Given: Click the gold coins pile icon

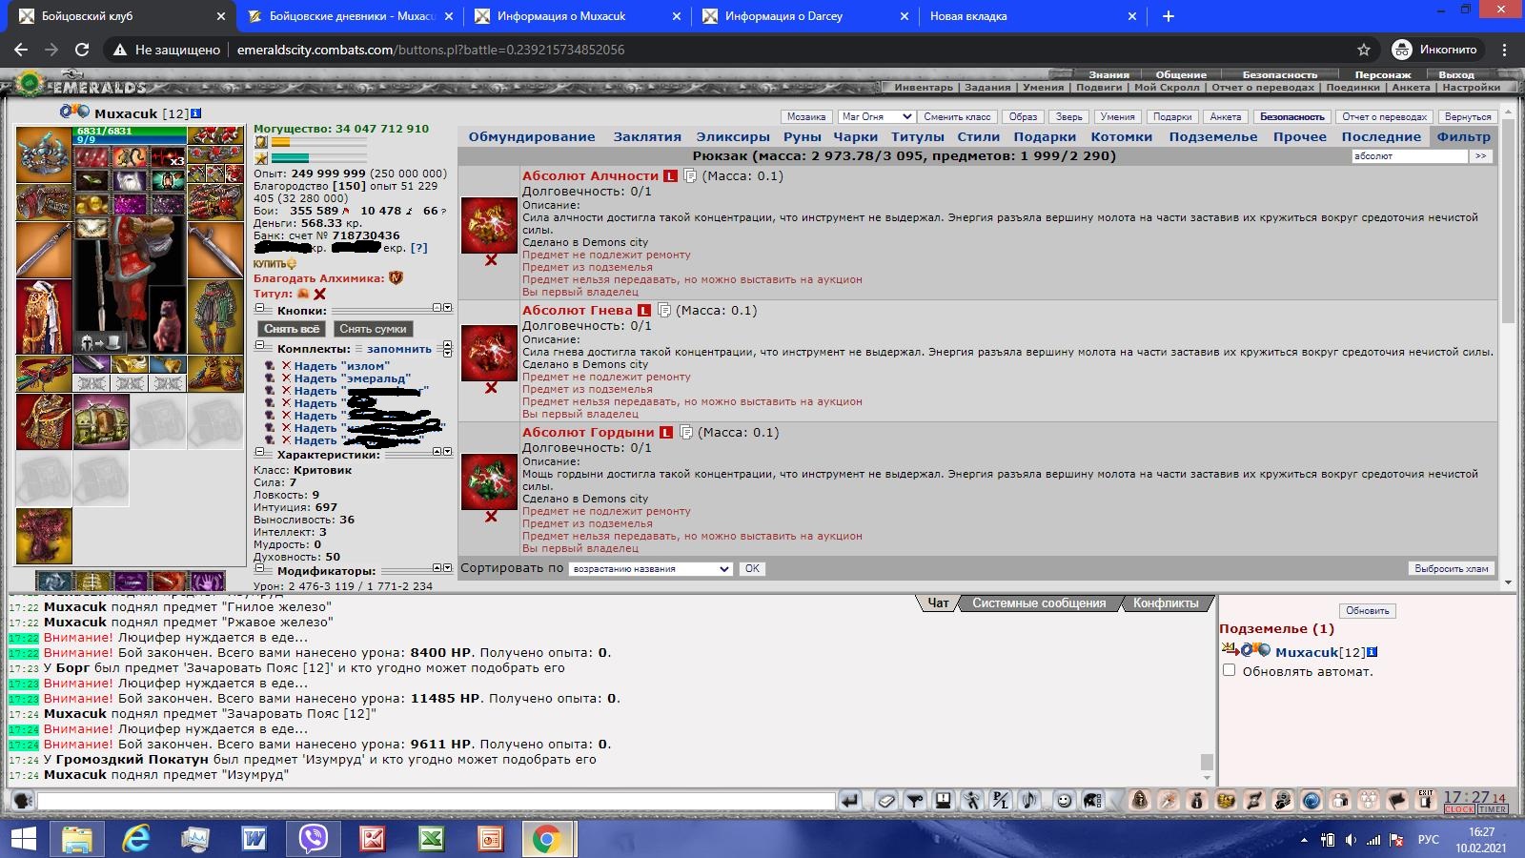Looking at the screenshot, I should pos(1226,801).
